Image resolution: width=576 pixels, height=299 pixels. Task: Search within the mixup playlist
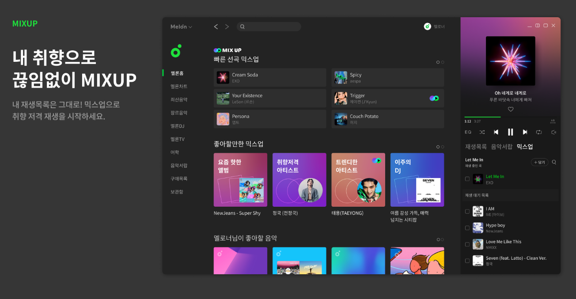554,162
